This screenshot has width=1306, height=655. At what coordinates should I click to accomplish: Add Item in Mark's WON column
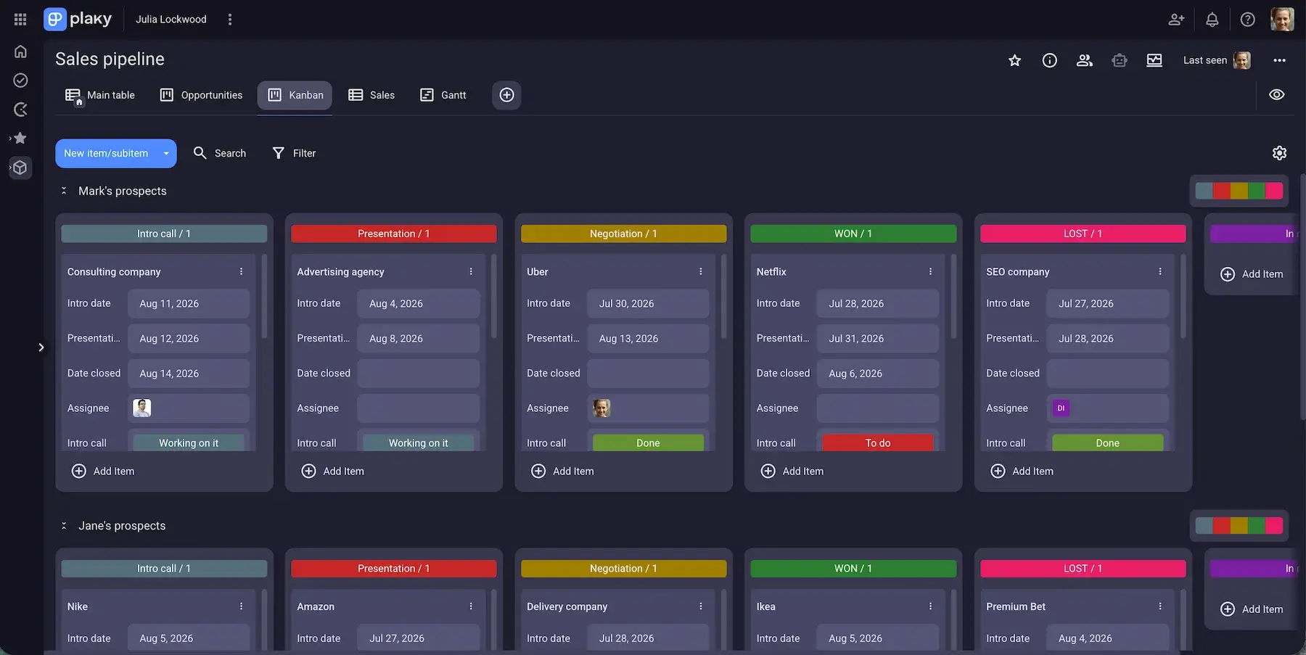[792, 471]
